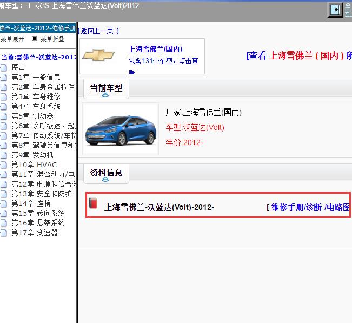The width and height of the screenshot is (352, 323).
Task: Open 第3章 车身维修
Action: (x=36, y=97)
